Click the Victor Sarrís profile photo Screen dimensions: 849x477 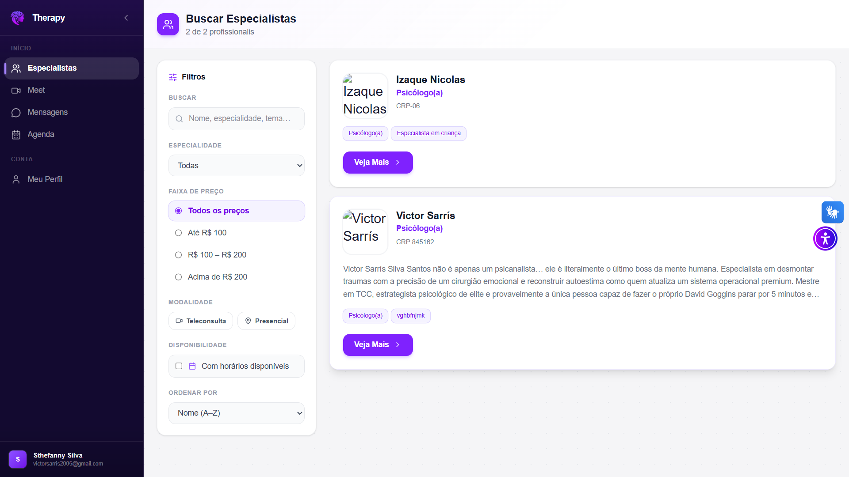click(365, 231)
